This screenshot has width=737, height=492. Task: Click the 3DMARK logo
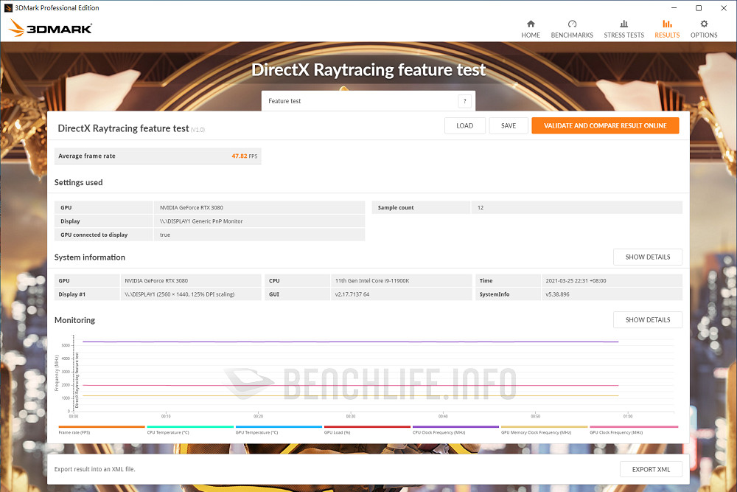tap(49, 30)
